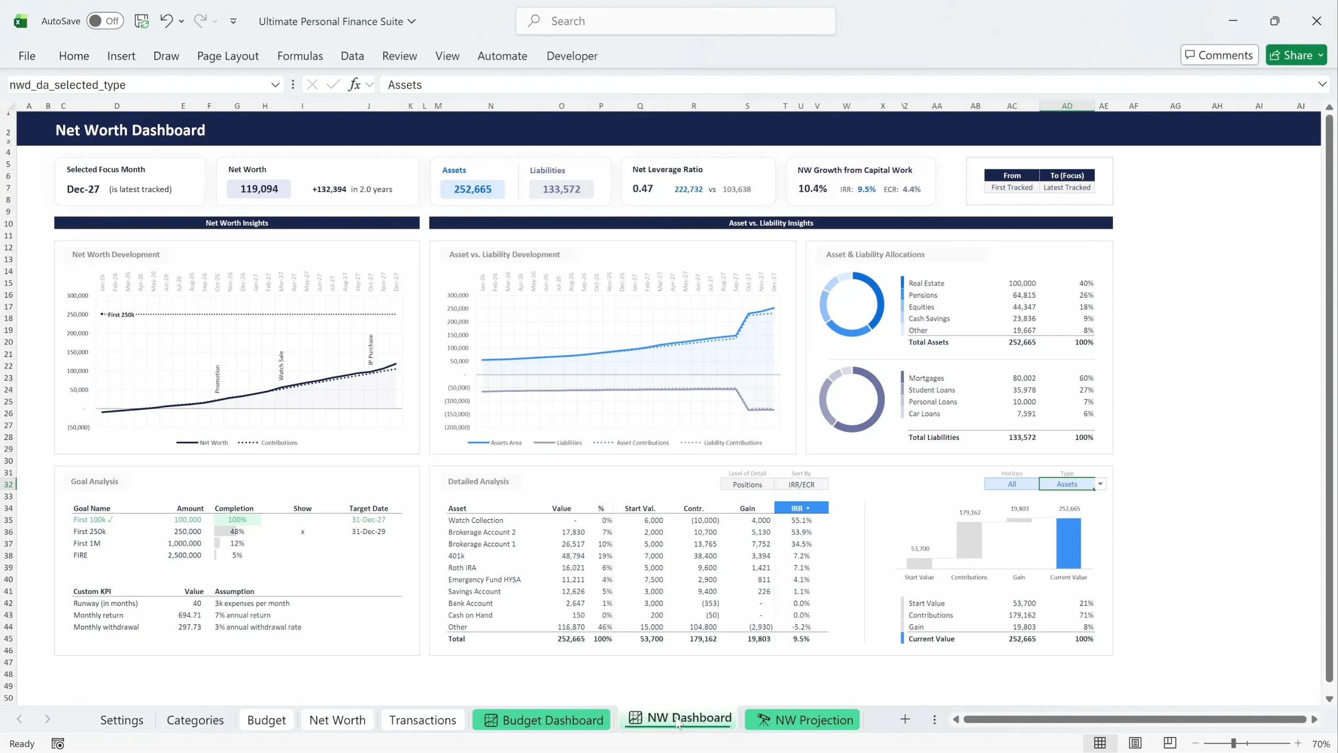Switch to Page Break Preview icon
Screen dimensions: 1338x753
[x=1170, y=743]
